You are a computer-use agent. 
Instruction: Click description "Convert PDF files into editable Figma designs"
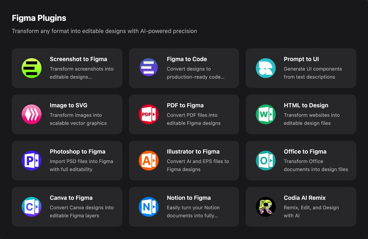(194, 119)
